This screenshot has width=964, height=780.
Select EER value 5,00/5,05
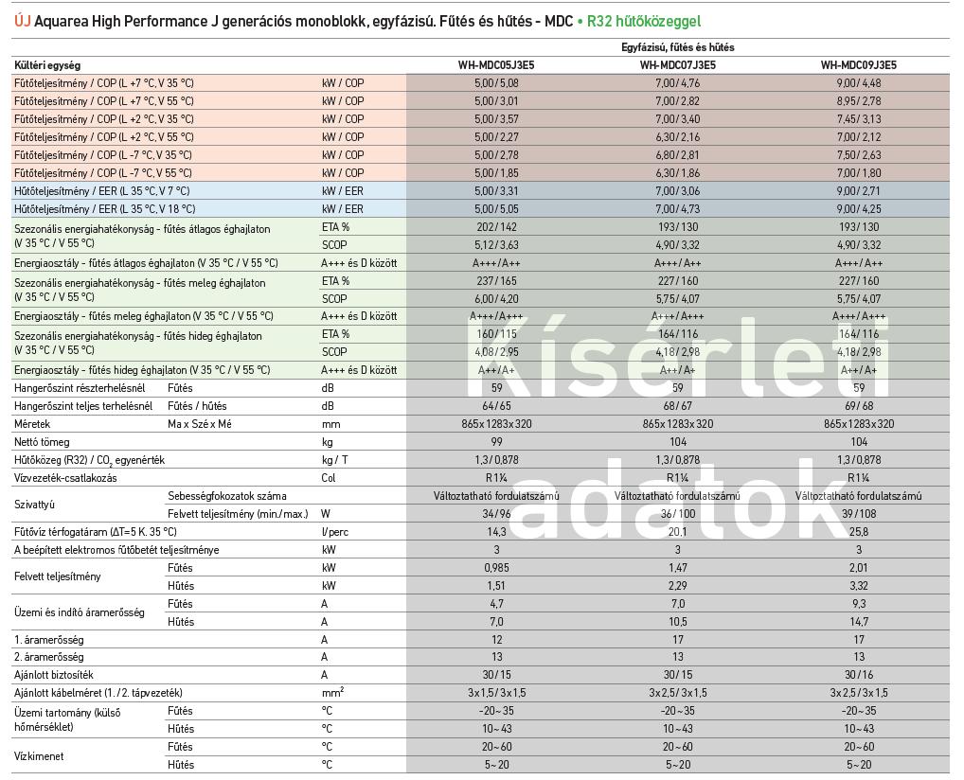[x=496, y=209]
